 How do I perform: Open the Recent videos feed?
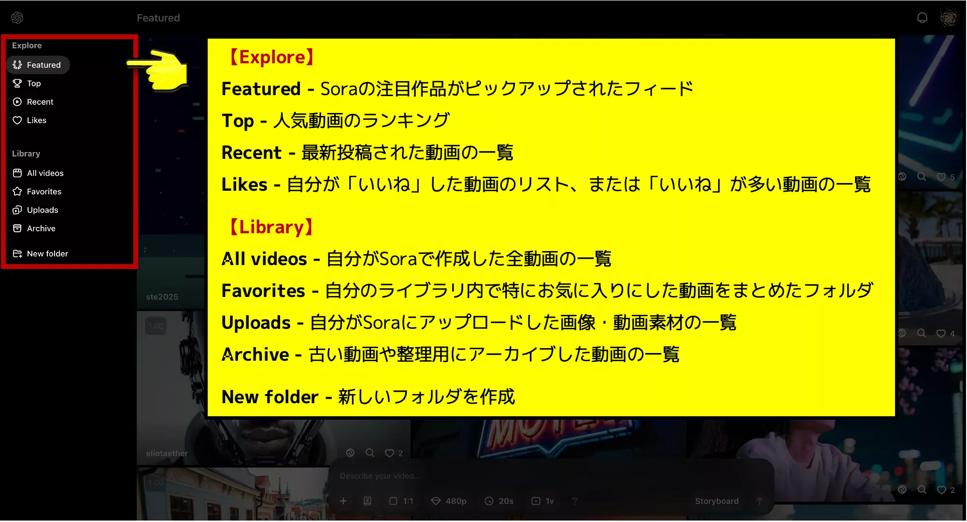point(40,101)
